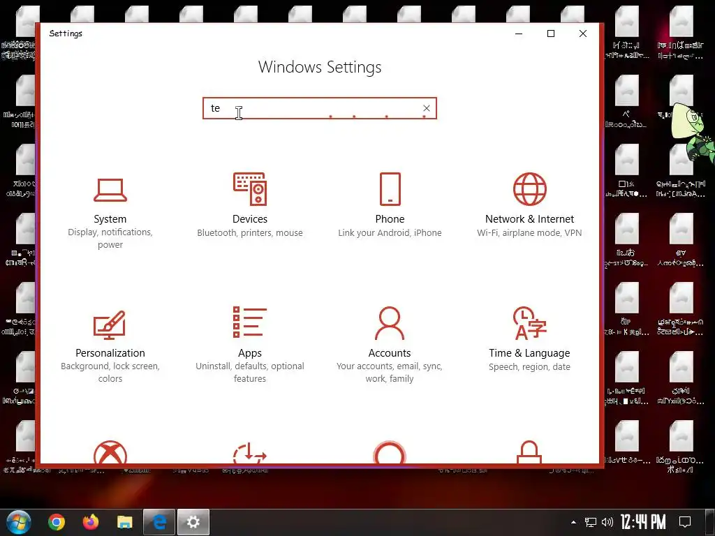Clear the search text with the X
The image size is (715, 536).
(x=427, y=108)
